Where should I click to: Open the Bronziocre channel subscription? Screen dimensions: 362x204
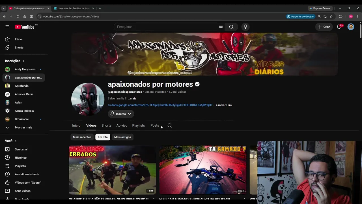tap(24, 119)
